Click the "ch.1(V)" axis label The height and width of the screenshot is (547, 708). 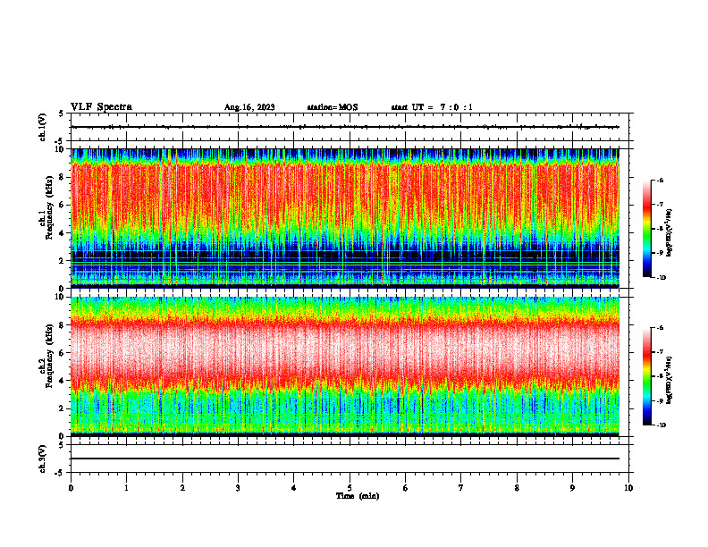click(42, 127)
